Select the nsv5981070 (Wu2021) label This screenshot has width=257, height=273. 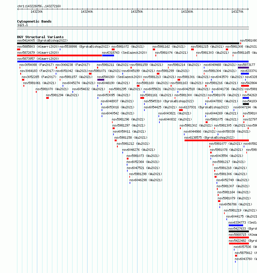click(x=52, y=89)
